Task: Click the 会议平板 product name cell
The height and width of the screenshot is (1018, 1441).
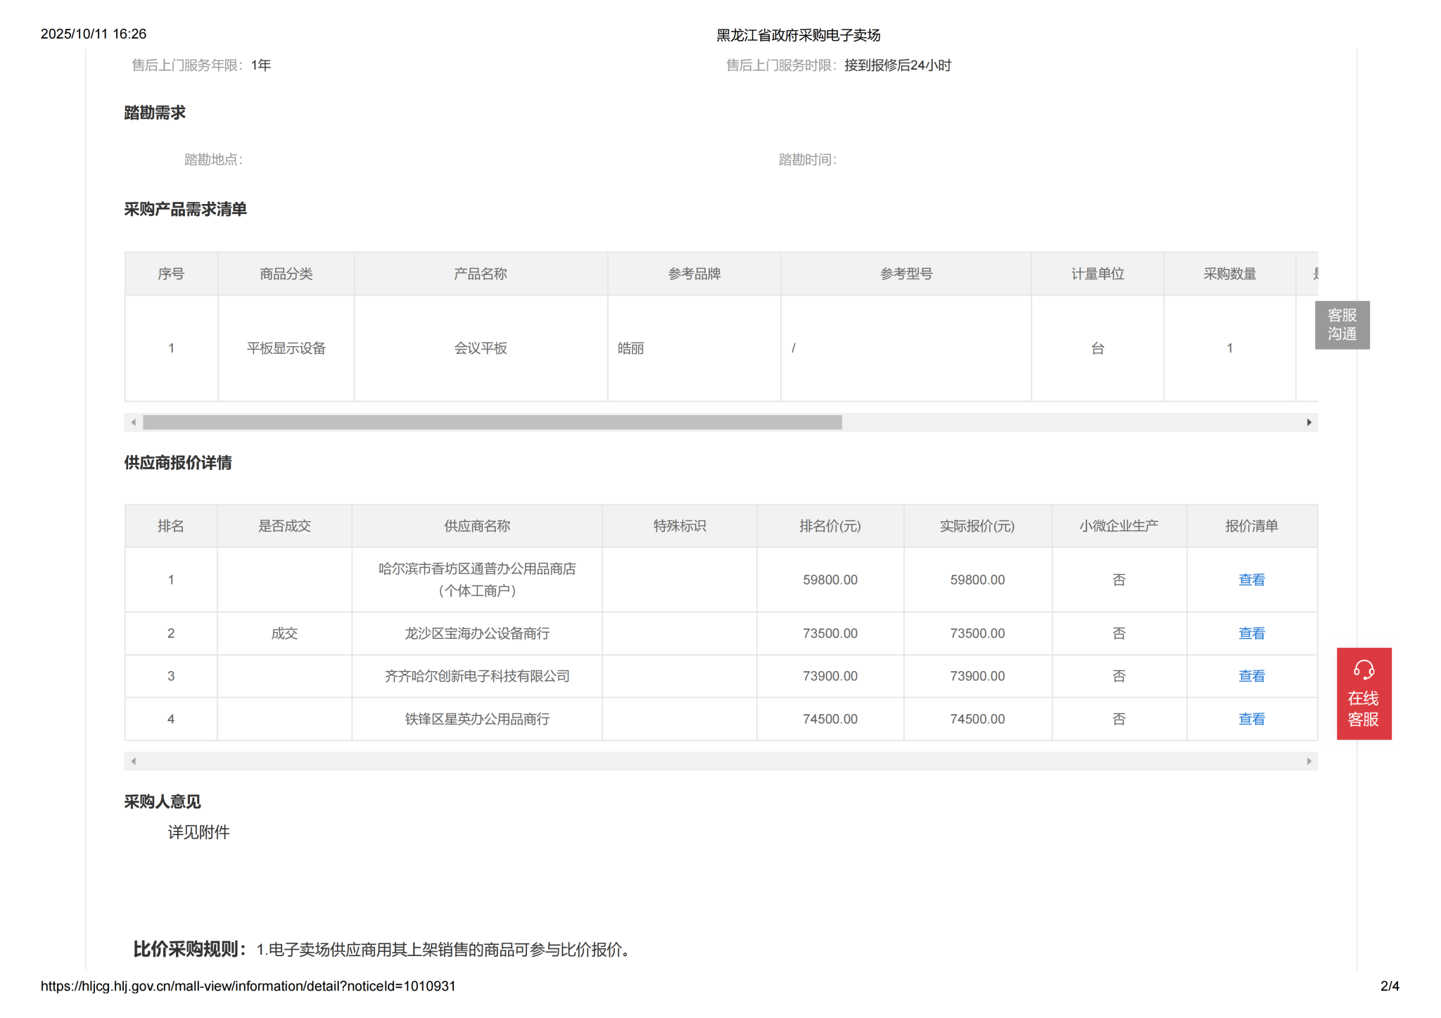Action: pos(480,348)
